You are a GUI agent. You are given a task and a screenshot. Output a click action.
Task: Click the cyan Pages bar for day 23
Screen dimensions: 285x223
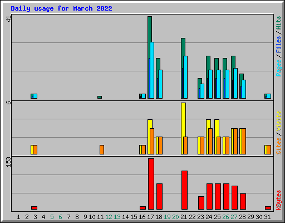[x=202, y=91]
